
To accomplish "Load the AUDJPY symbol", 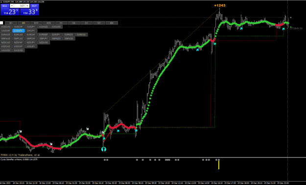I will 31,27.
